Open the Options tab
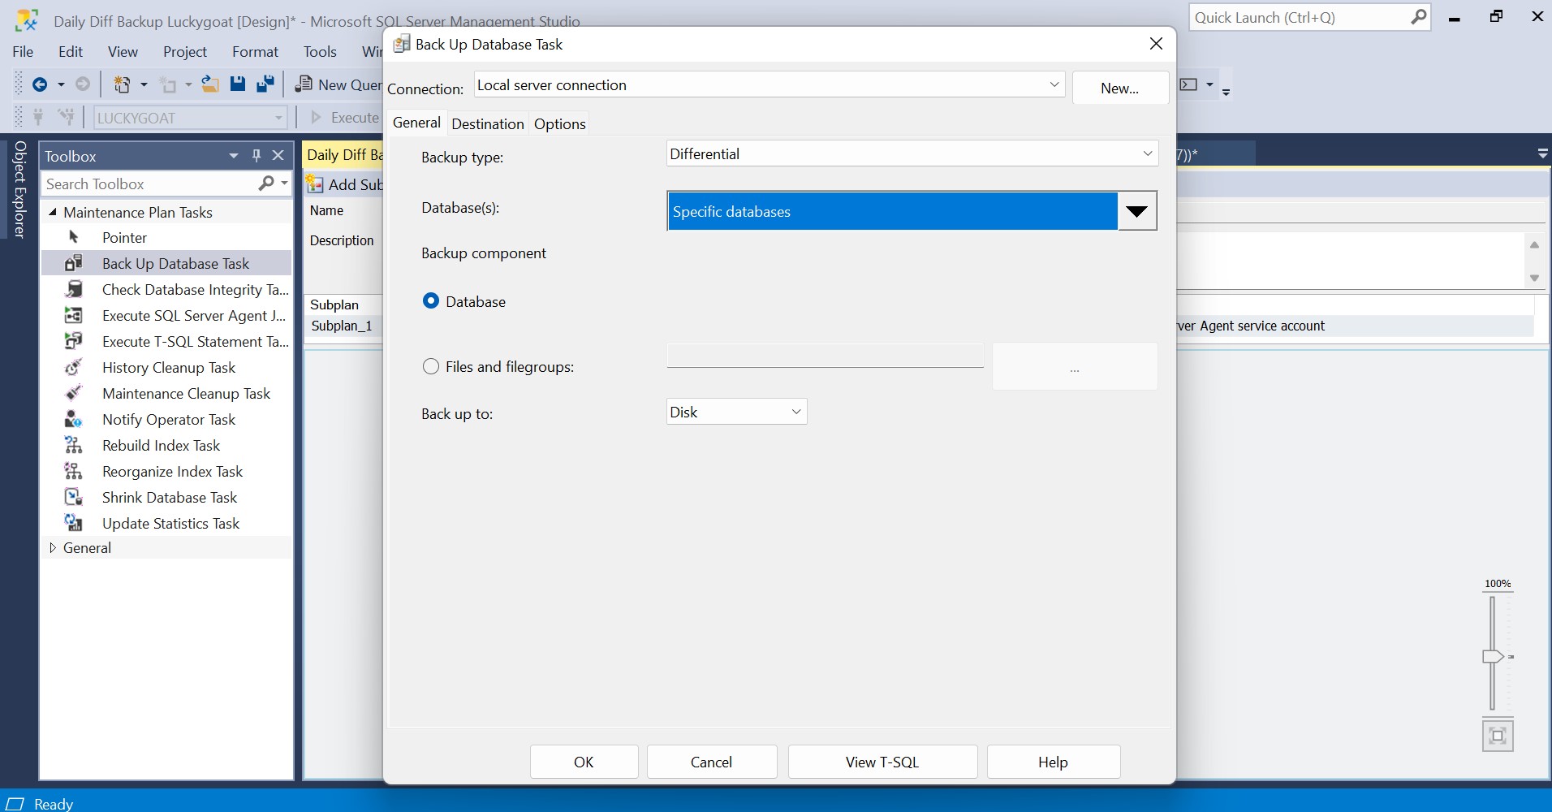1552x812 pixels. [x=559, y=124]
